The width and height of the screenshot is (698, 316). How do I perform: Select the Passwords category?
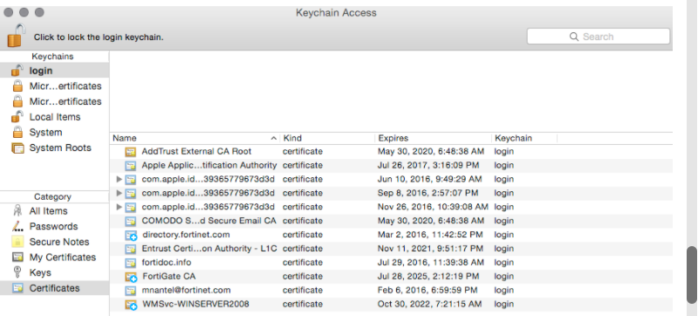coord(54,227)
